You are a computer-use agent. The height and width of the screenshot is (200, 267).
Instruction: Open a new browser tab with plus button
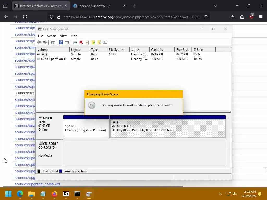coord(134,6)
